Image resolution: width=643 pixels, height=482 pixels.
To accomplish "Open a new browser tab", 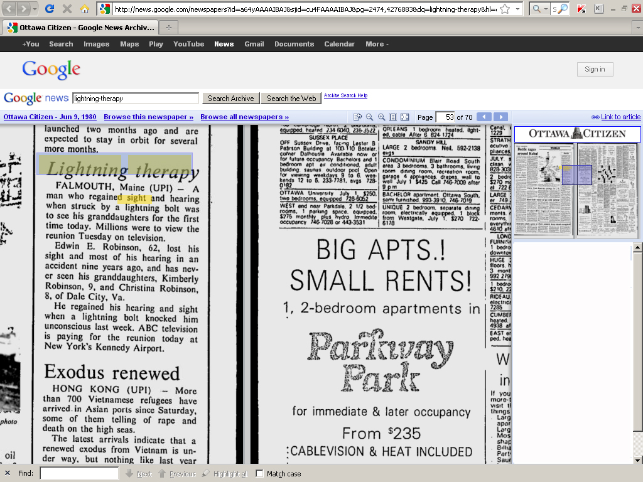I will (168, 28).
